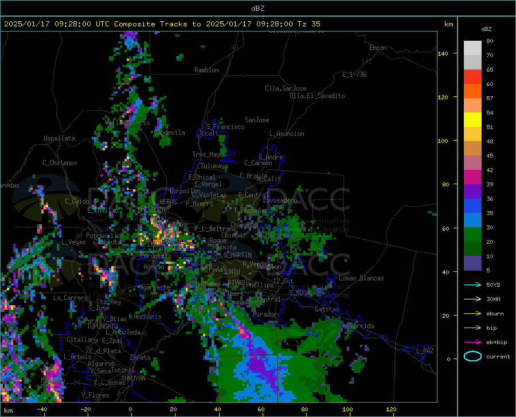516x417 pixels.
Task: Click the white 30HM arrow icon
Action: coord(472,299)
